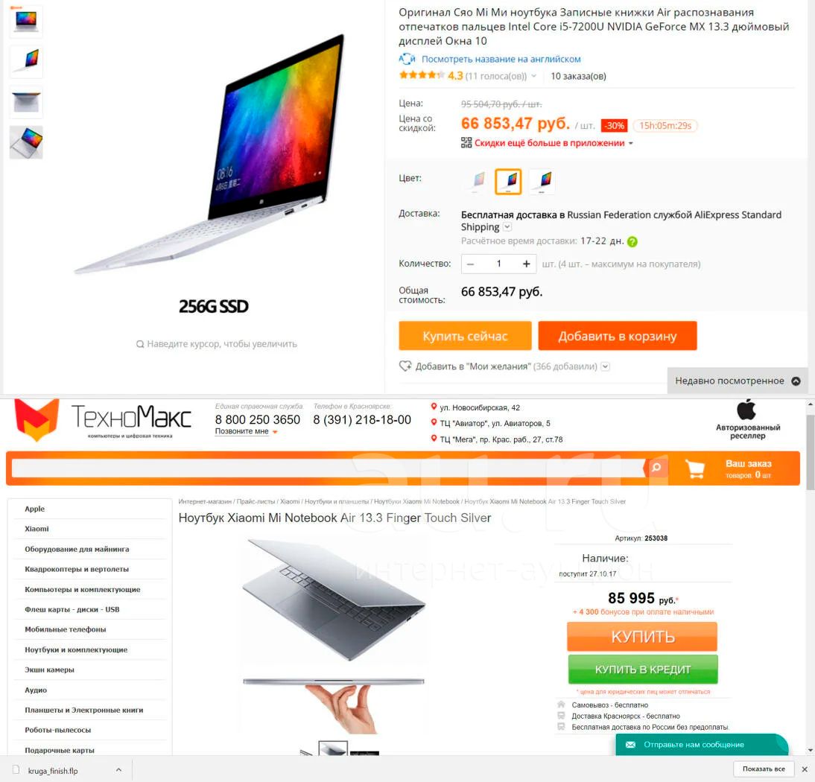Expand the AliExpress Standard Shipping dropdown
The width and height of the screenshot is (815, 782).
507,227
